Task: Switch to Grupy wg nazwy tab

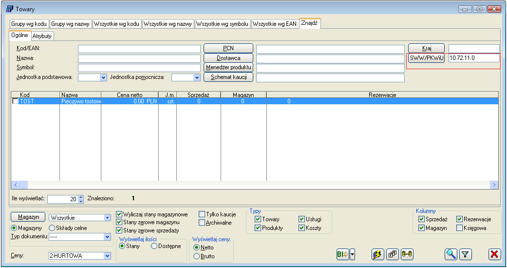Action: click(x=71, y=23)
